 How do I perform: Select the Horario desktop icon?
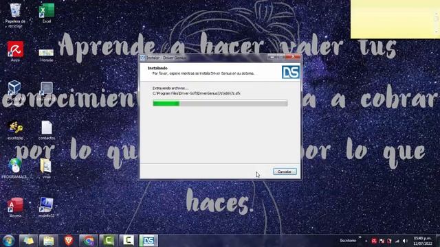46,55
